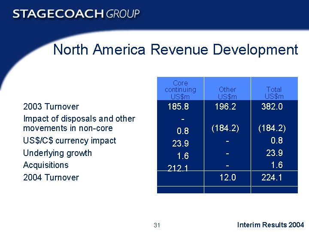Select the North America Revenue Development title
This screenshot has height=232, width=309.
[x=176, y=49]
